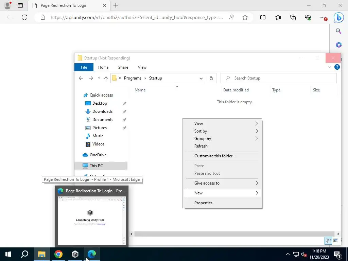This screenshot has width=348, height=261.
Task: Close the Page Redirection To Login tab
Action: click(104, 5)
